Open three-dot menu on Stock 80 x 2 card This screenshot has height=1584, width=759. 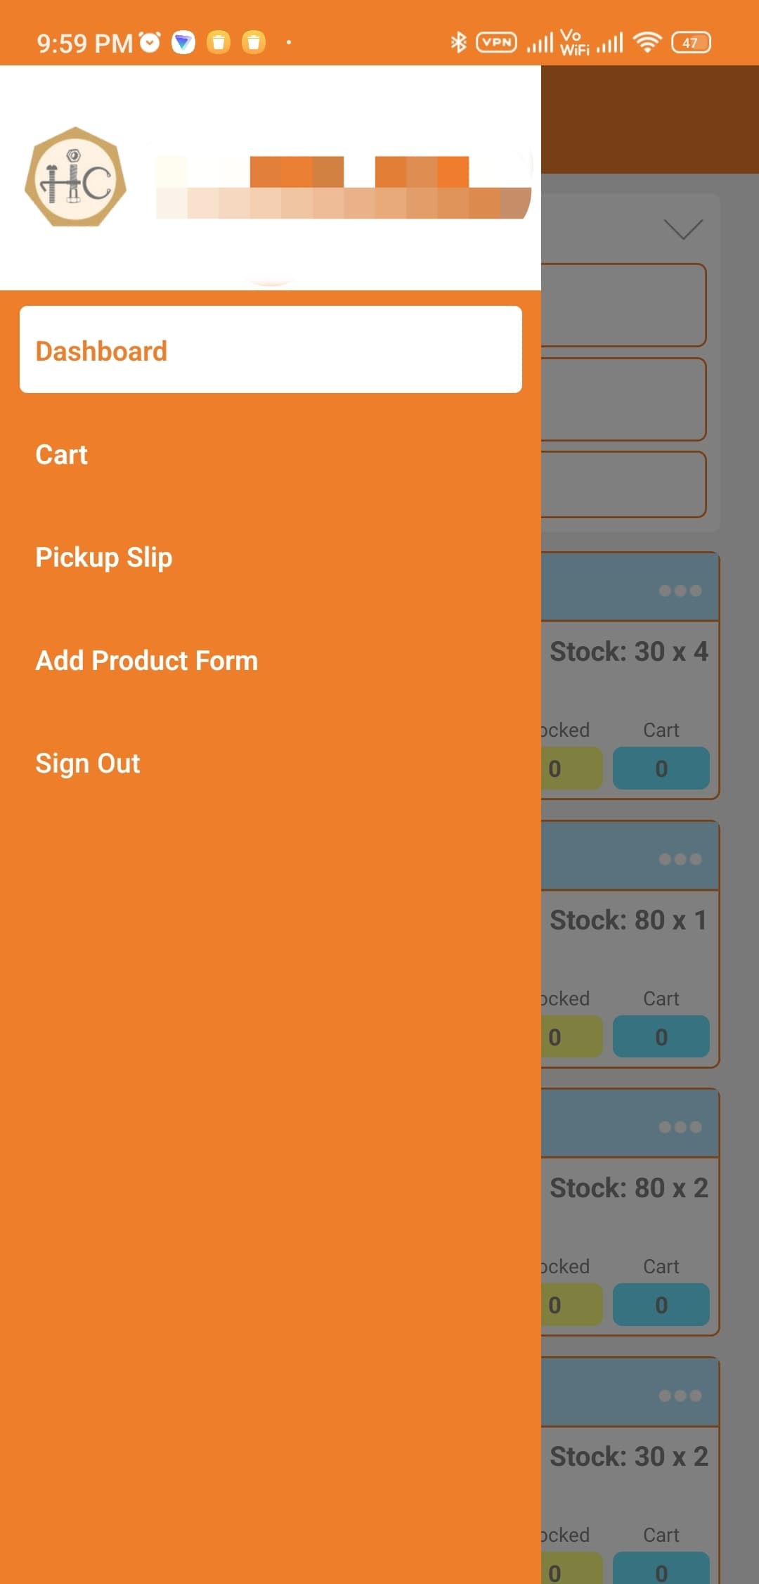click(680, 1127)
